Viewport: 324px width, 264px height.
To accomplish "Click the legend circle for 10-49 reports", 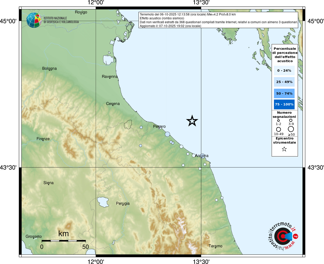I will (x=279, y=129).
